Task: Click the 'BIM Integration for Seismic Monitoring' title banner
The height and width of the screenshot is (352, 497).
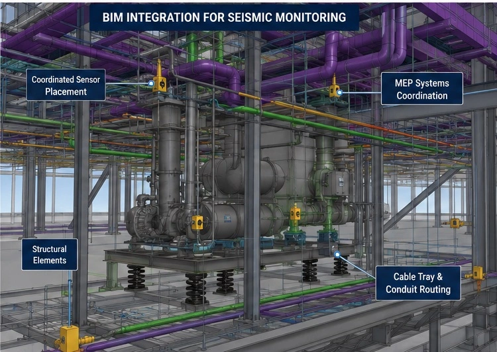Action: click(x=224, y=17)
